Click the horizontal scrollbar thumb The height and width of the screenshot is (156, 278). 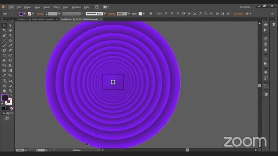(187, 150)
